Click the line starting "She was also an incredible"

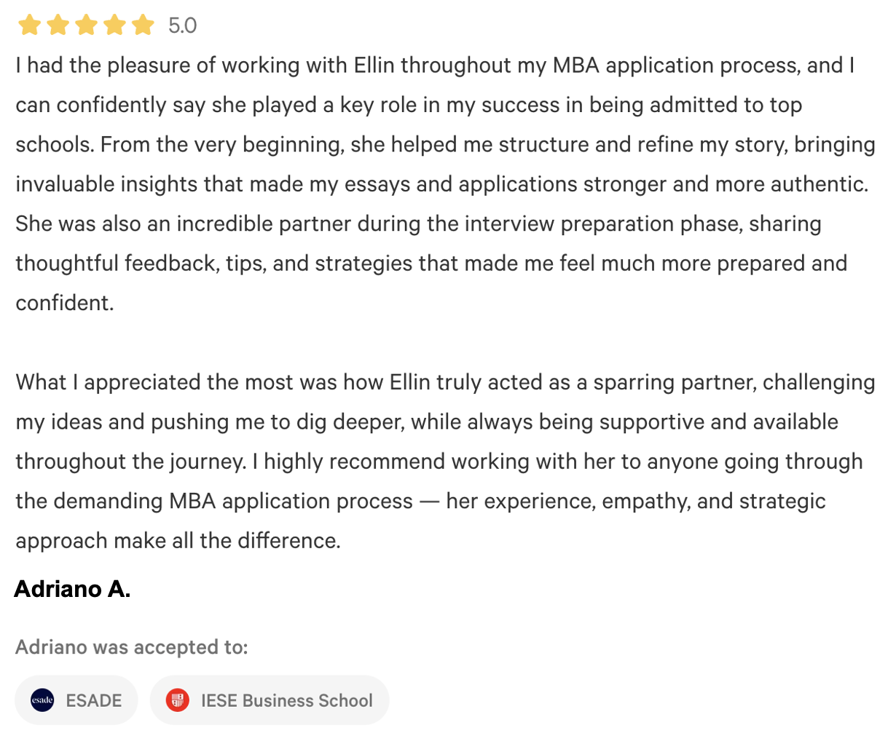click(418, 223)
